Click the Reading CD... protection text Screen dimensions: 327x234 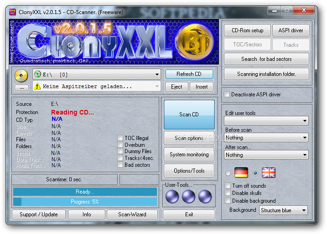73,112
